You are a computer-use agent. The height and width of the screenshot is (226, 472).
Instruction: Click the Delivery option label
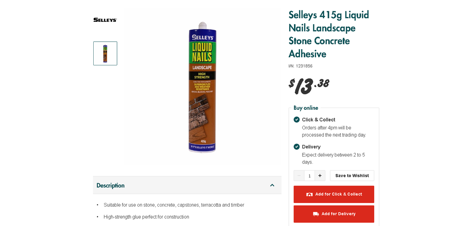pos(311,146)
